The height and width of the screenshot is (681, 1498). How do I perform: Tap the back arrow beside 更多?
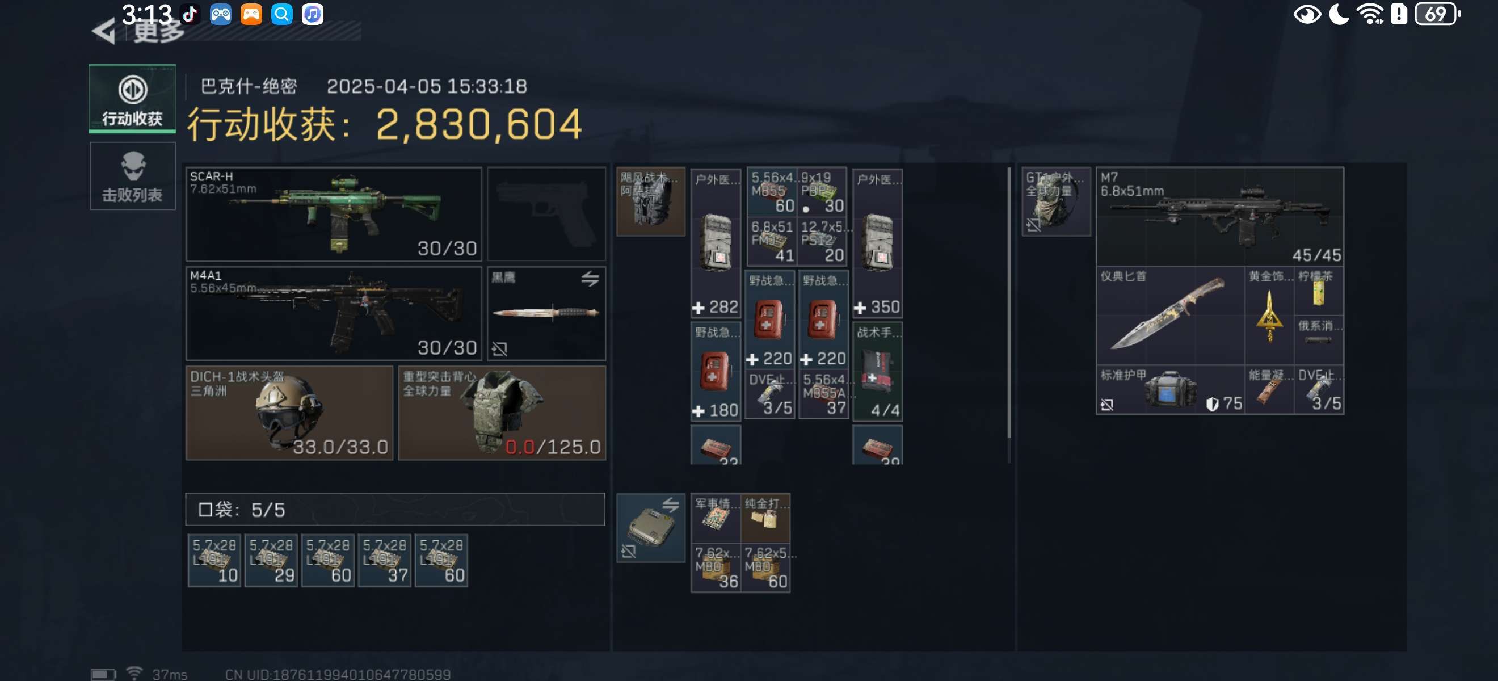click(103, 31)
